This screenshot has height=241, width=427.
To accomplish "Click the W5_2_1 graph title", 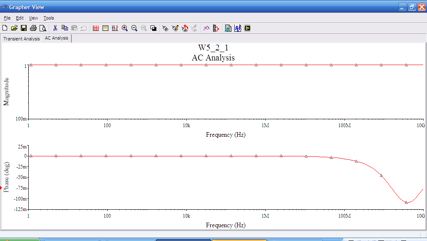I will 213,48.
